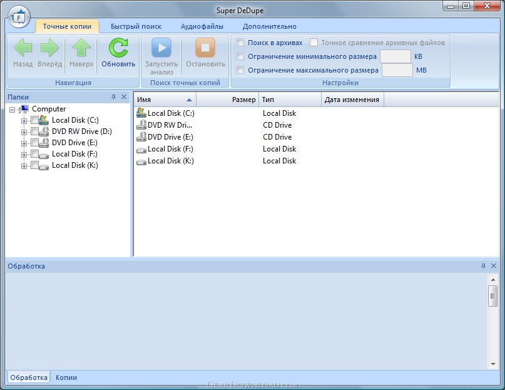Click the green Обновить refresh icon
This screenshot has height=390, width=505.
click(x=118, y=48)
